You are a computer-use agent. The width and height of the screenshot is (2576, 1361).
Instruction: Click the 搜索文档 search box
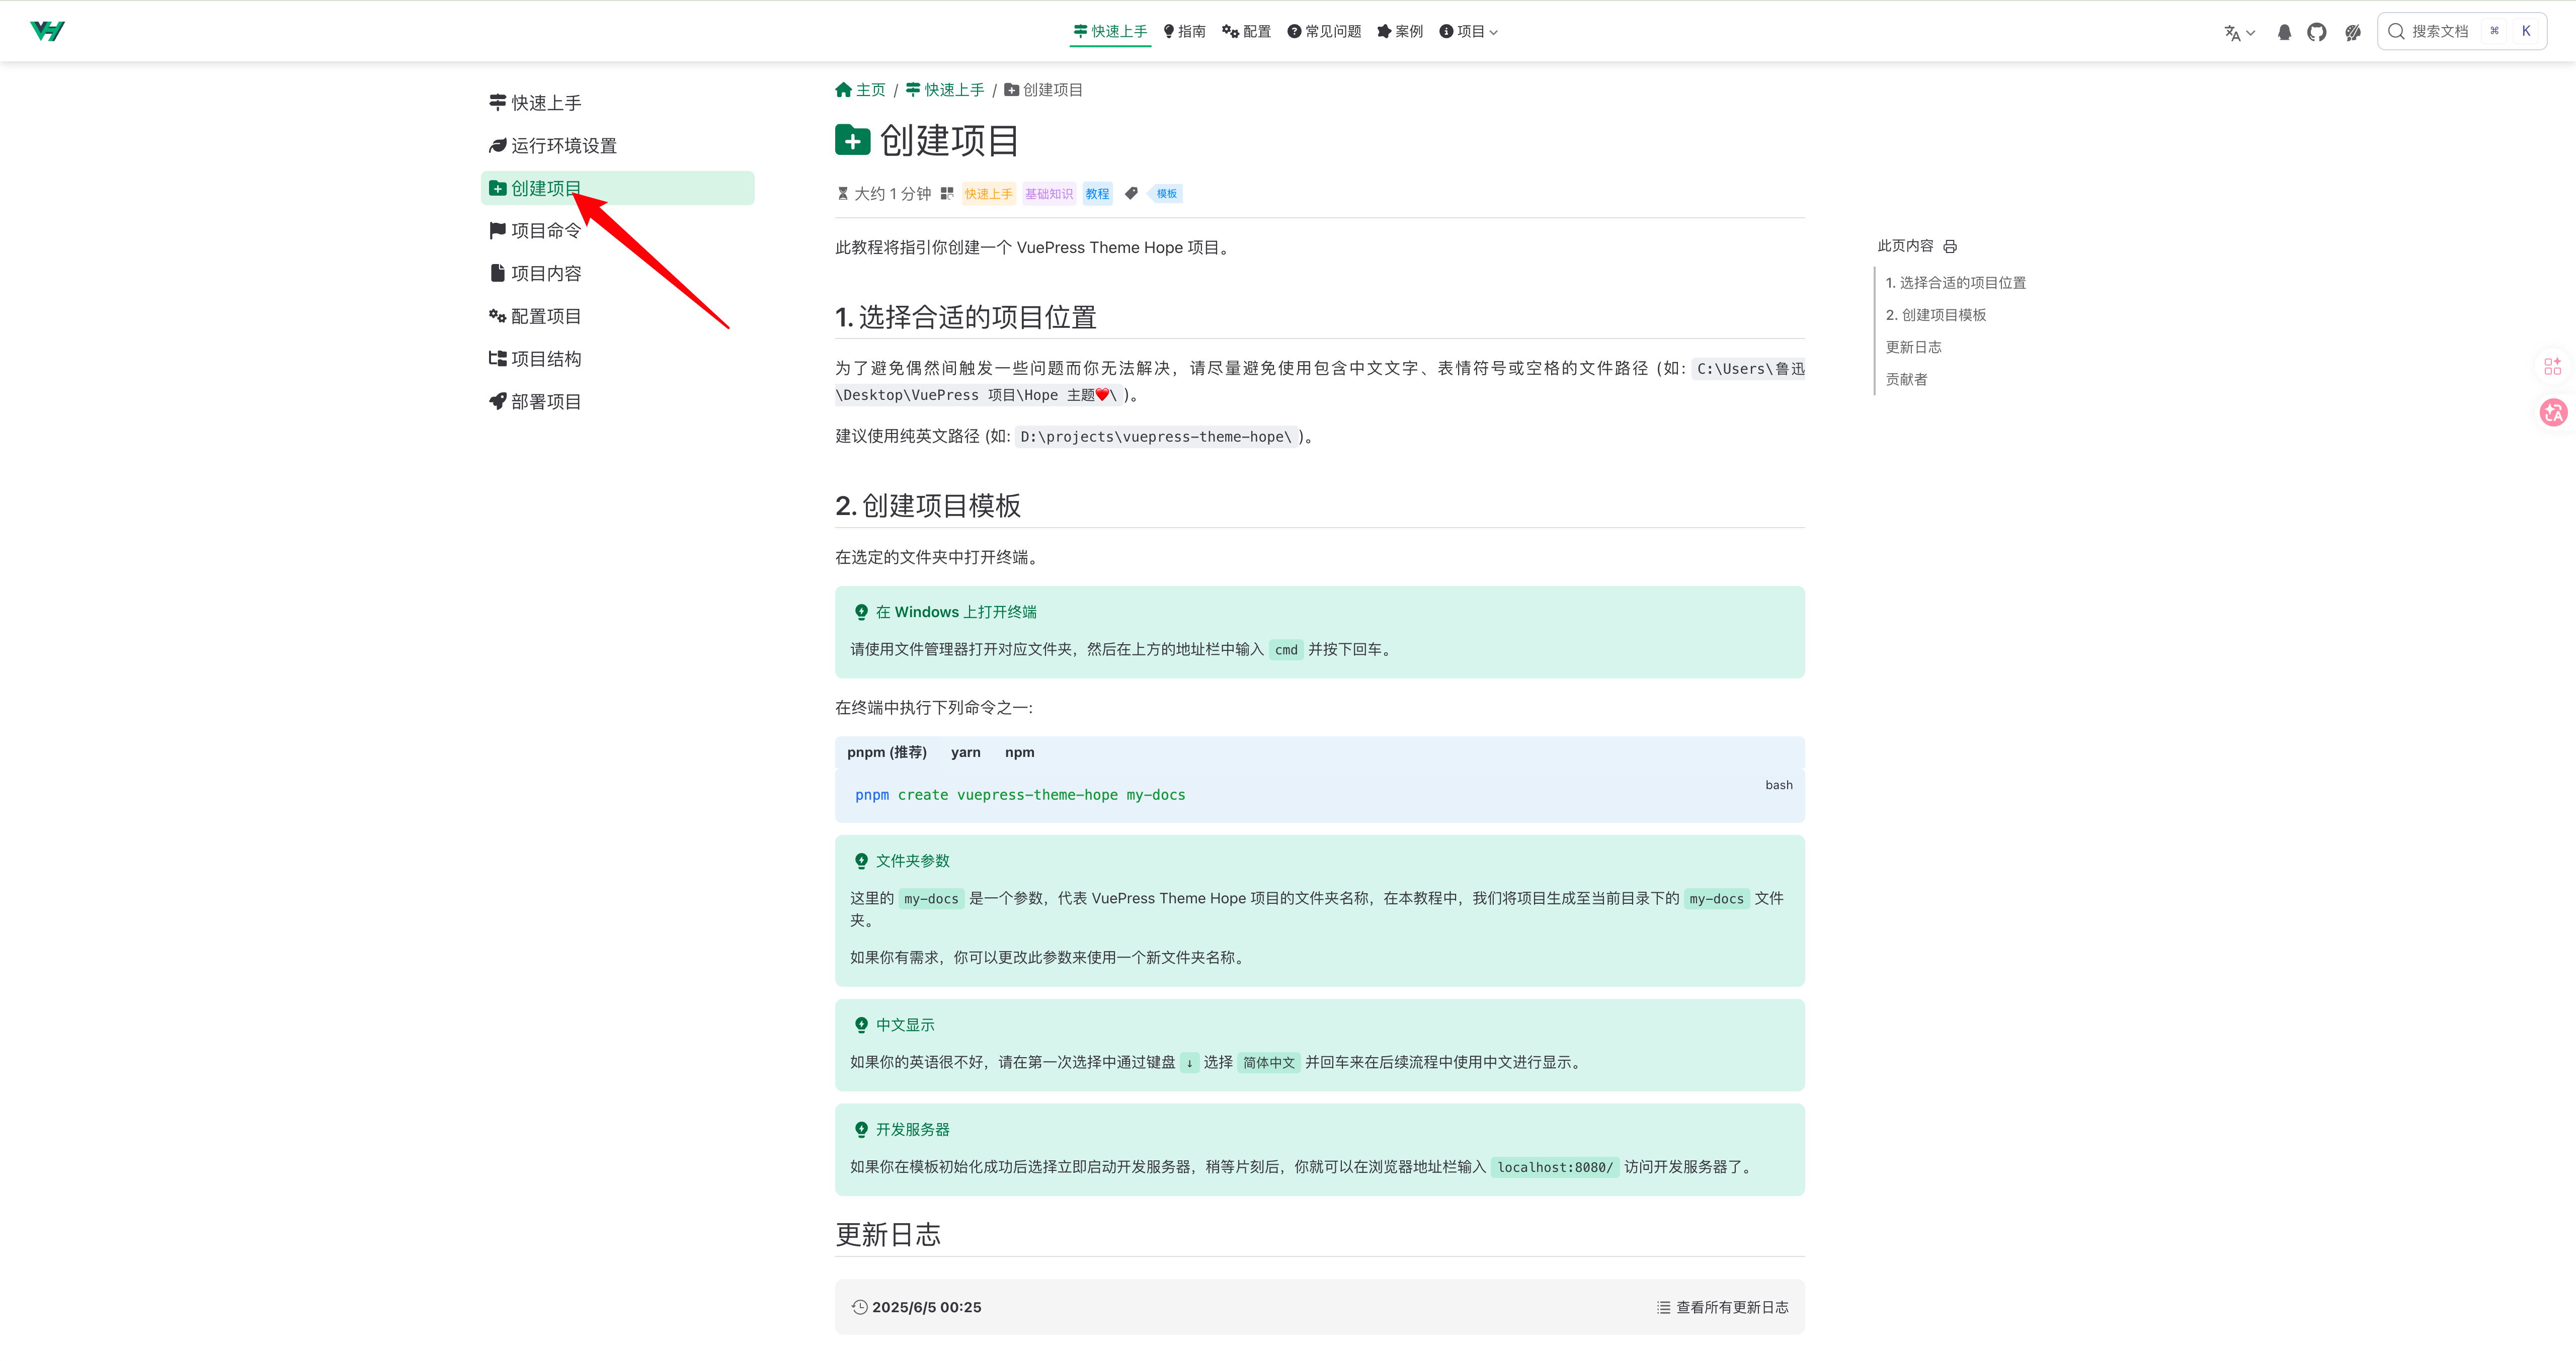click(x=2461, y=31)
